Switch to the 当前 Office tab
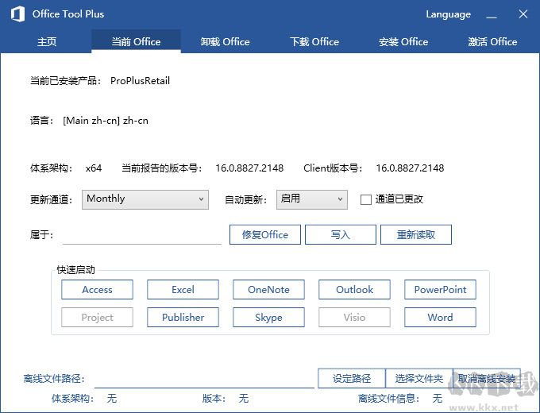Viewport: 540px width, 413px height. point(136,41)
